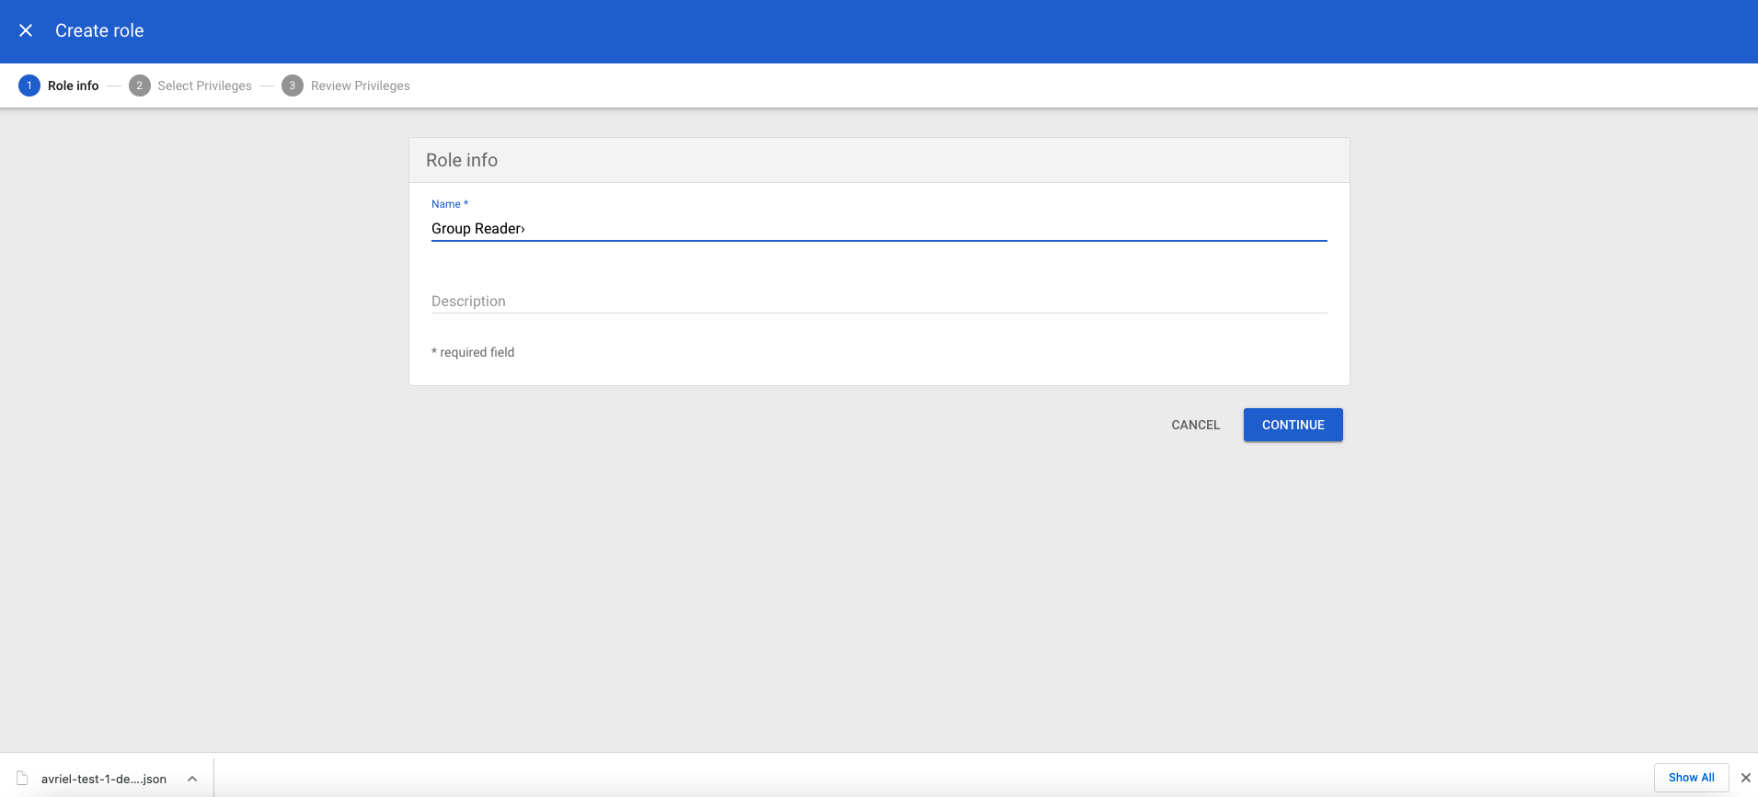Dismiss the downloads bar
Screen dimensions: 1758x797
(1745, 778)
